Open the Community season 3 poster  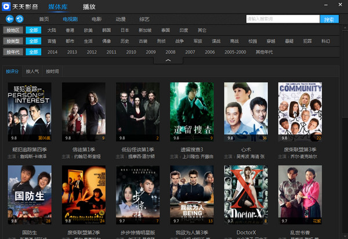[x=300, y=112]
